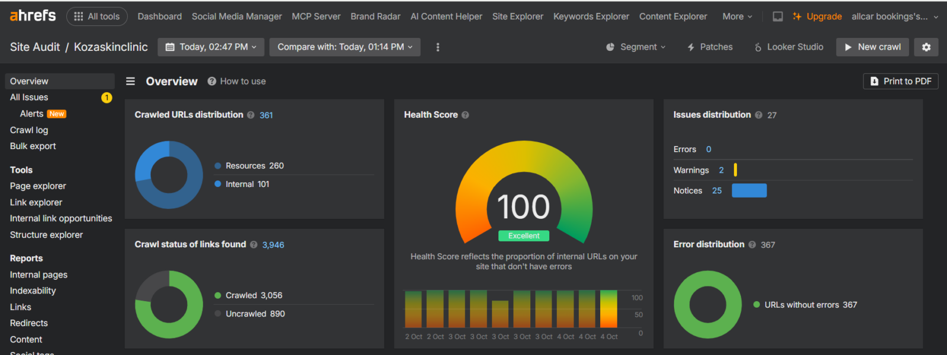Image resolution: width=947 pixels, height=355 pixels.
Task: Expand the Segment dropdown
Action: click(636, 47)
